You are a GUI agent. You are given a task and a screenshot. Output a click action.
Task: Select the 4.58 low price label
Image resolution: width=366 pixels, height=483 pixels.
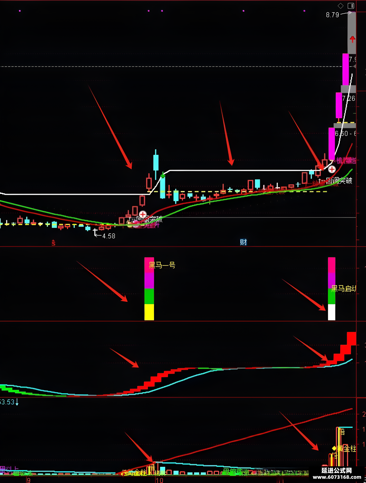pyautogui.click(x=109, y=236)
